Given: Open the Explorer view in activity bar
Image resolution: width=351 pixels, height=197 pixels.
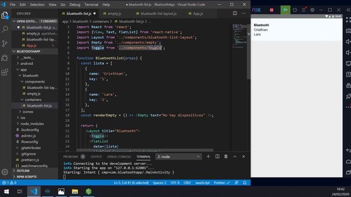Looking at the screenshot, I should coord(5,15).
